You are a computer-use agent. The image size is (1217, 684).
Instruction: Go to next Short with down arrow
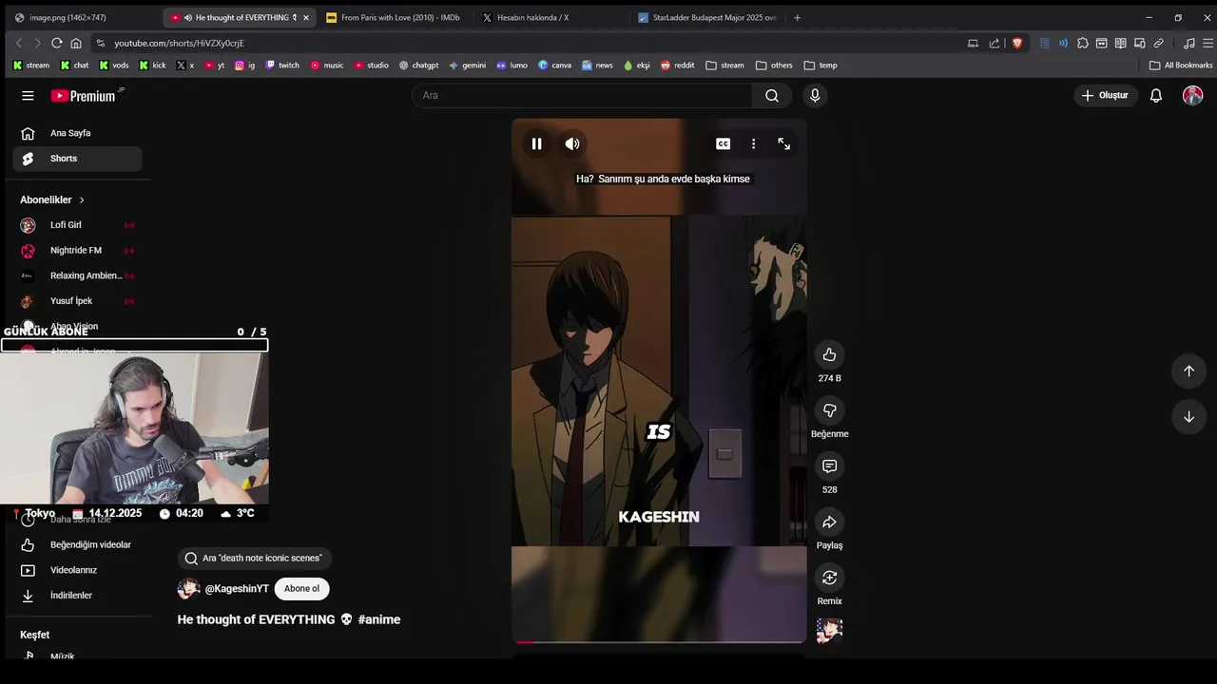coord(1188,417)
